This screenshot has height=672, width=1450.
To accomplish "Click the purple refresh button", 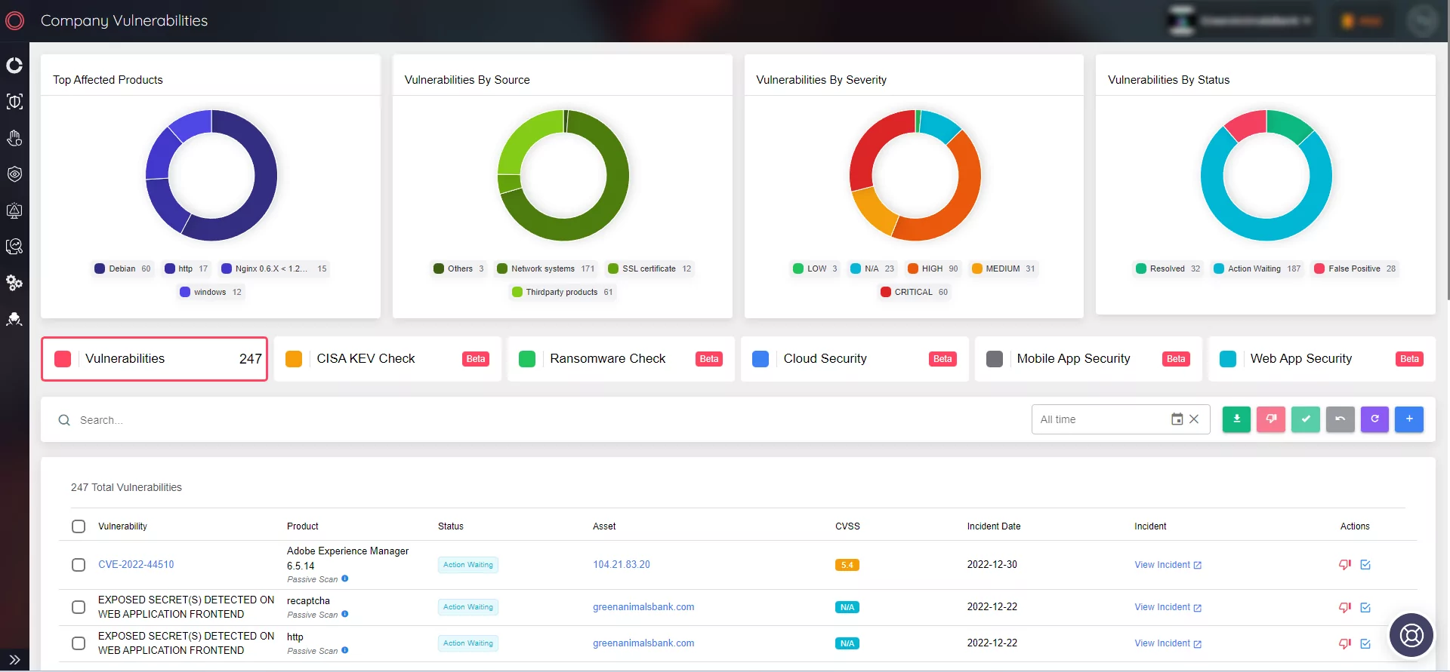I will [x=1374, y=419].
